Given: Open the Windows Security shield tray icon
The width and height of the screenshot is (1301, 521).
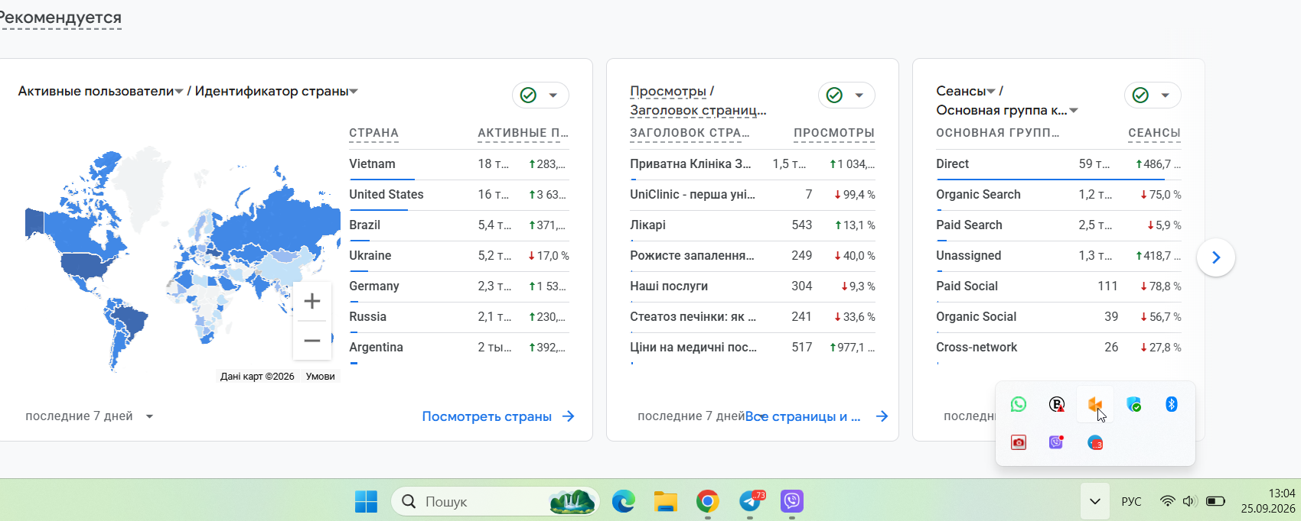Looking at the screenshot, I should [1133, 404].
